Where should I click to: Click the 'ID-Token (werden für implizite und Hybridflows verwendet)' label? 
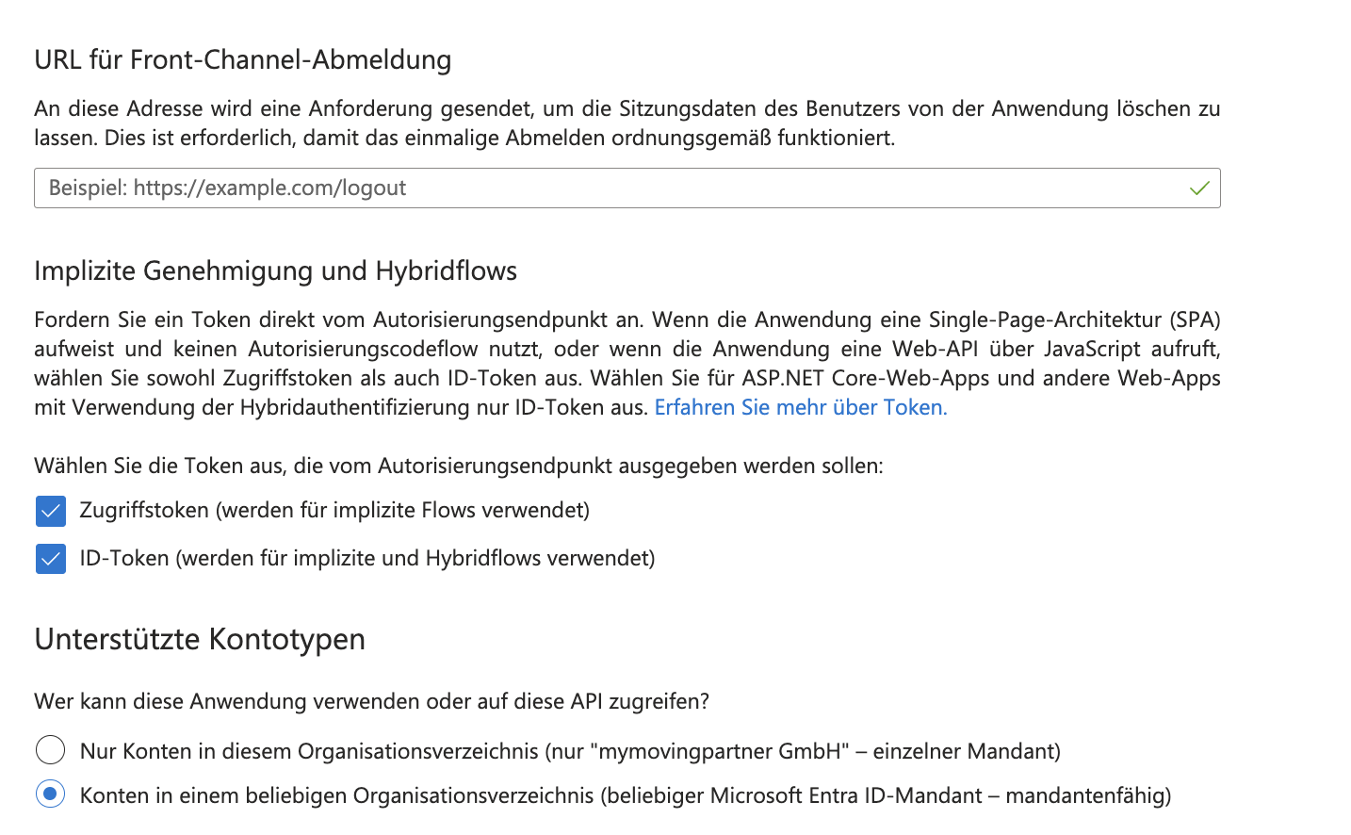(367, 558)
